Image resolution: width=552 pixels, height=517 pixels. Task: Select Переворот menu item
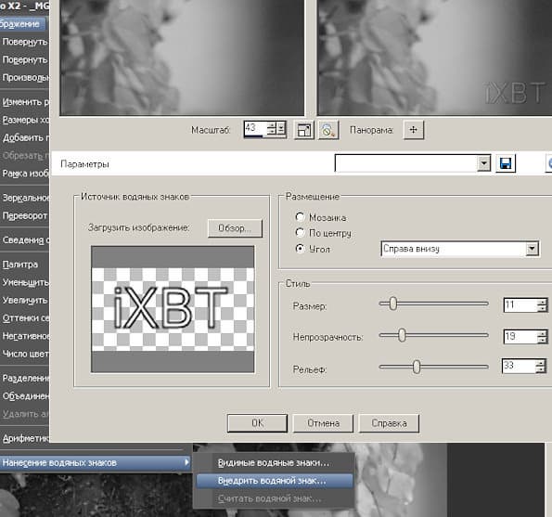[x=25, y=215]
